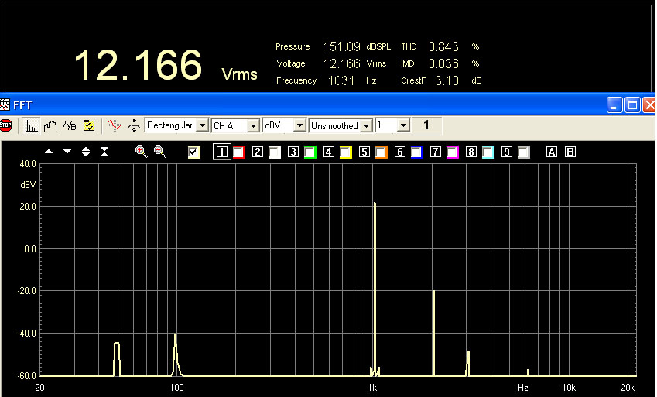This screenshot has width=657, height=397.
Task: Open the CH A channel dropdown
Action: point(234,125)
